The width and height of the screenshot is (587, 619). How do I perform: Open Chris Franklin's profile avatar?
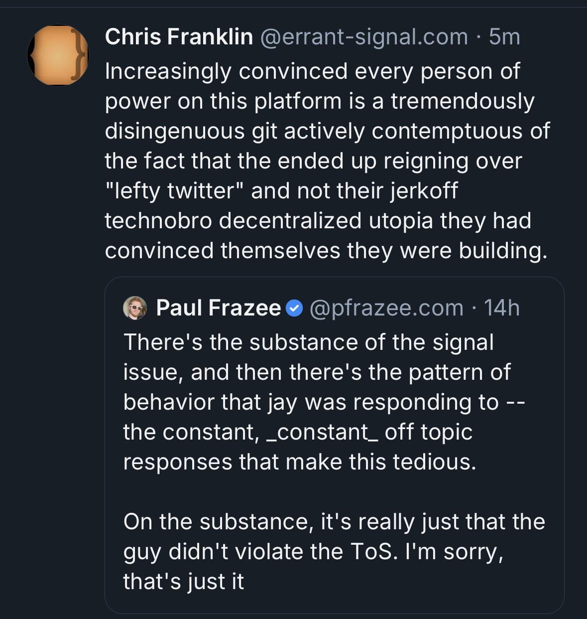[x=58, y=55]
